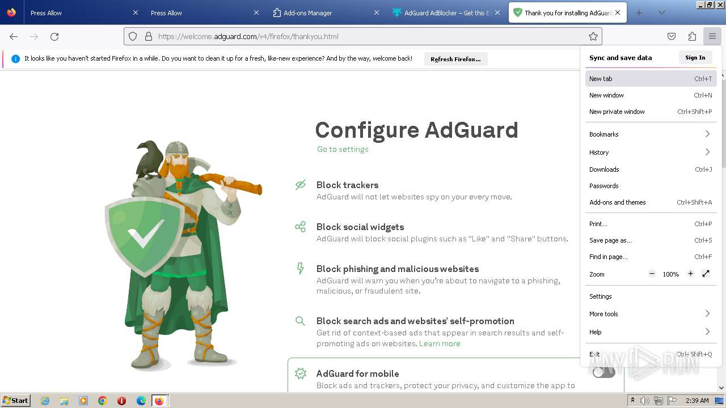Expand the History submenu
The height and width of the screenshot is (408, 726).
[651, 152]
